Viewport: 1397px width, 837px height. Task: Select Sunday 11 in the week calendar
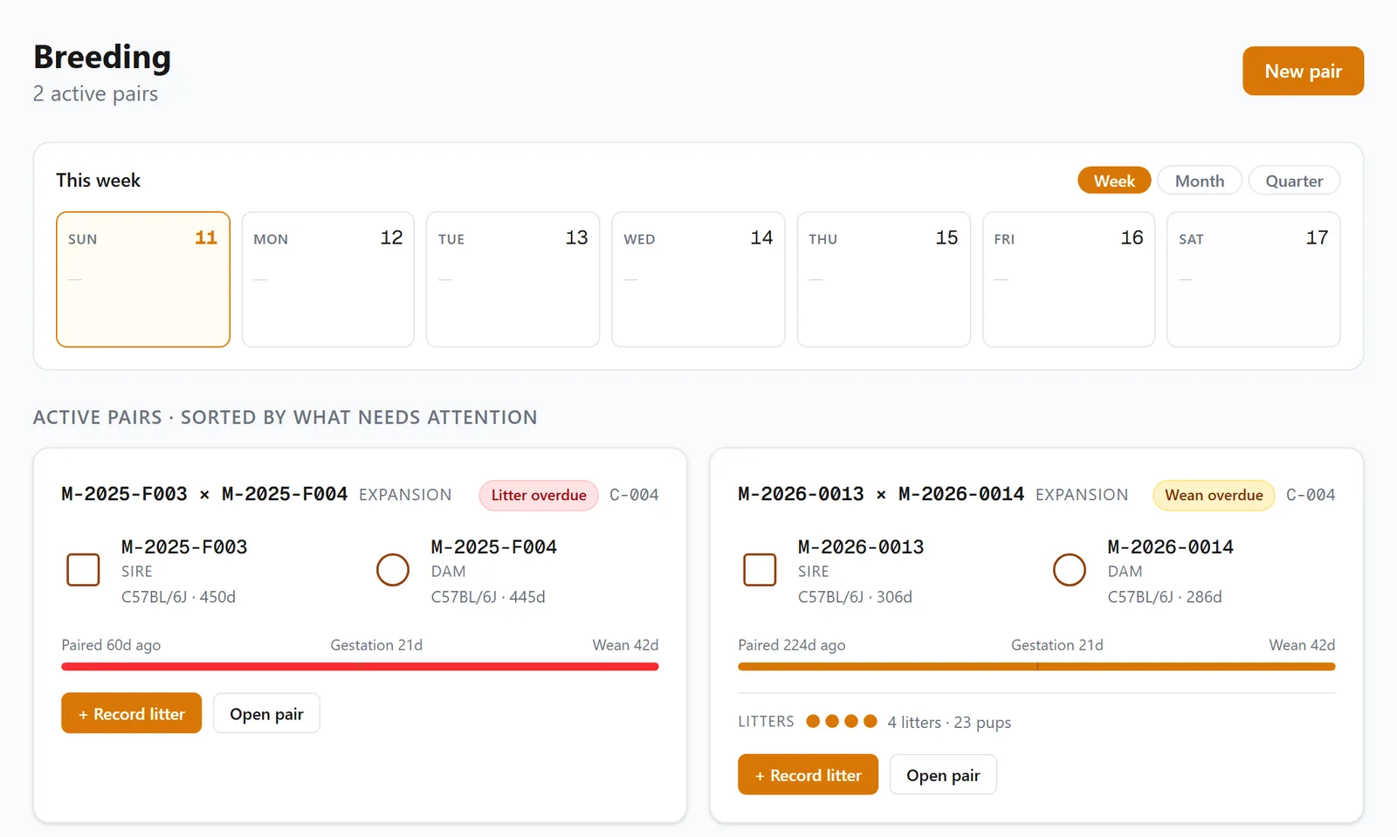pos(143,279)
